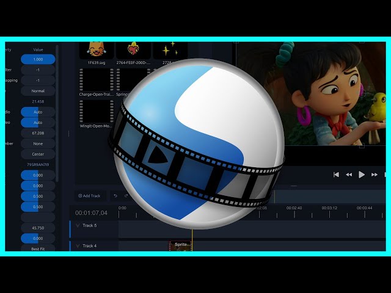Image resolution: width=391 pixels, height=293 pixels.
Task: Edit the 67.208 property value
Action: (38, 133)
